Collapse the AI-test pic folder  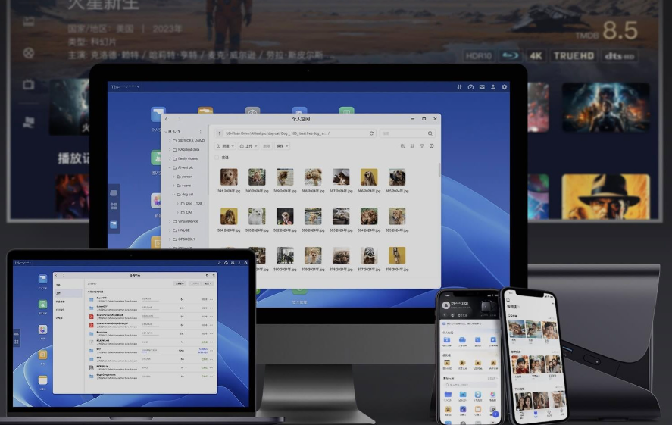170,167
